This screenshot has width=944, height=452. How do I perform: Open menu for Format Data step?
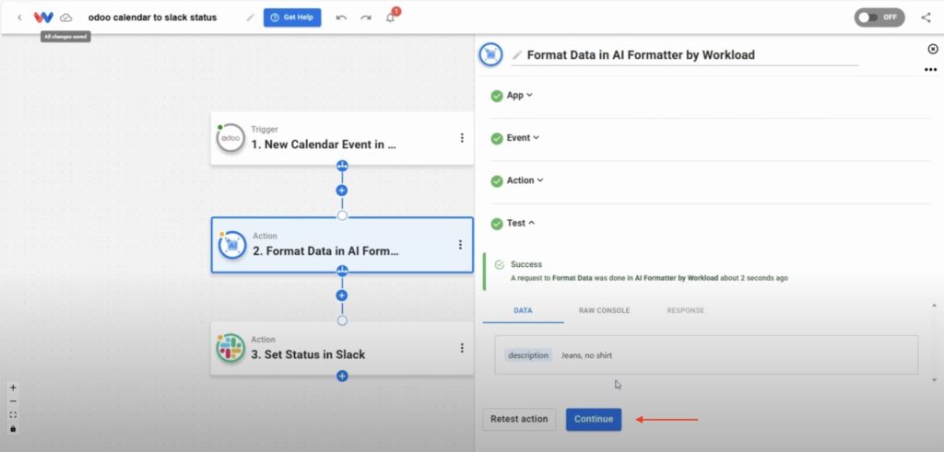(x=461, y=245)
